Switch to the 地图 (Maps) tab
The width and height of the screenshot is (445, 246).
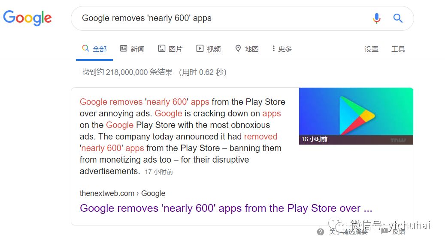click(247, 49)
